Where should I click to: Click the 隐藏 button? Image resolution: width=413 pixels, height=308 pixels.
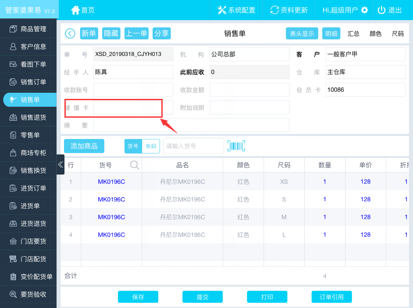pos(111,33)
